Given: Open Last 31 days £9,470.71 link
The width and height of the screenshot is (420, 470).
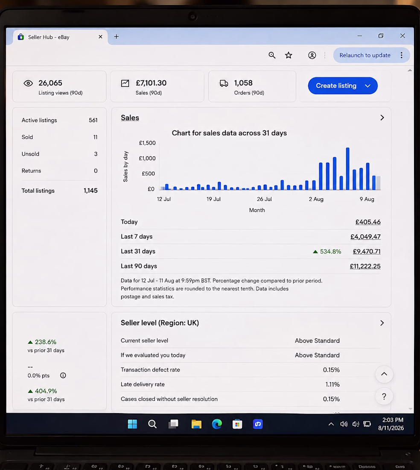Looking at the screenshot, I should [367, 252].
